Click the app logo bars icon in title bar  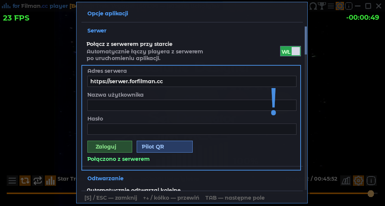coord(6,6)
